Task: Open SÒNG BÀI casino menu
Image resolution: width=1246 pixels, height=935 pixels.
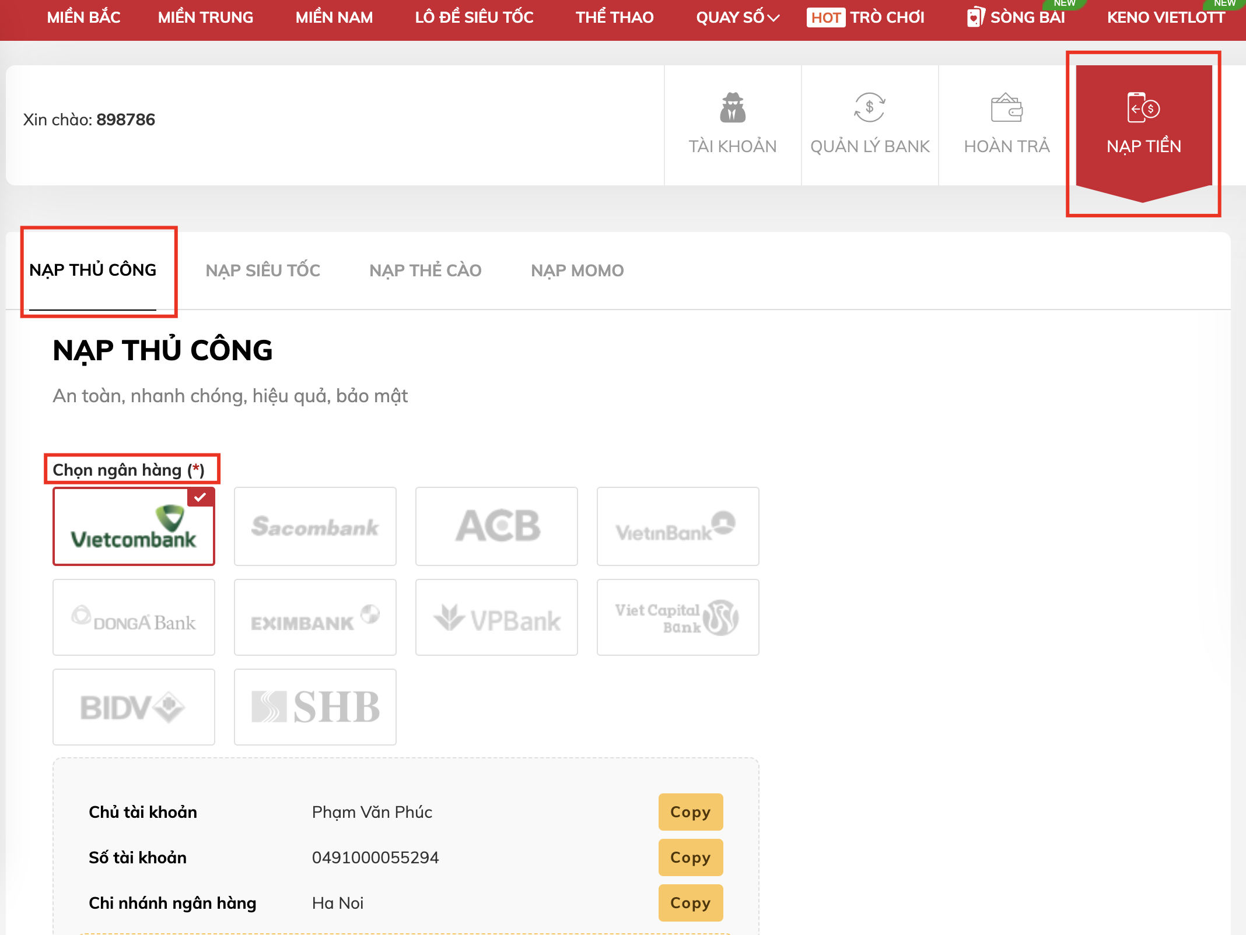Action: coord(1016,17)
